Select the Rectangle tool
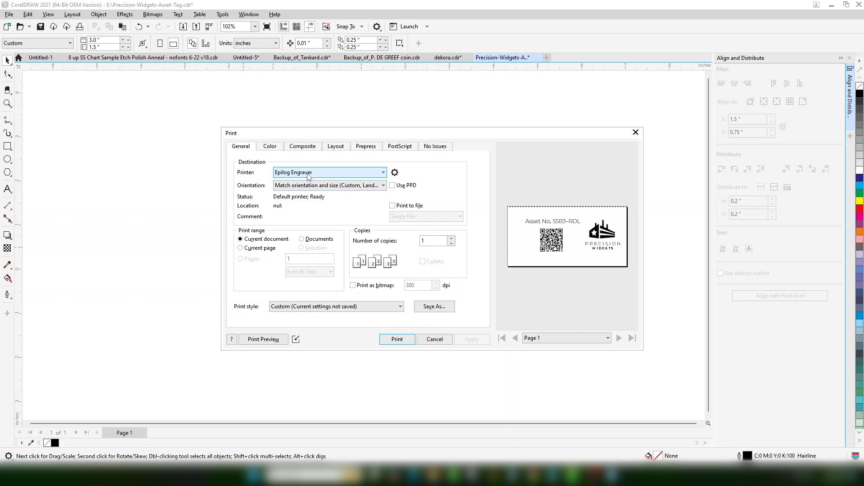Screen dimensions: 864x486 pos(7,146)
